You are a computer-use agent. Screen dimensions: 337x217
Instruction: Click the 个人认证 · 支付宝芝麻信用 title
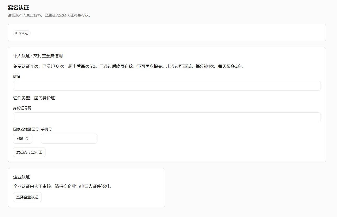click(38, 56)
